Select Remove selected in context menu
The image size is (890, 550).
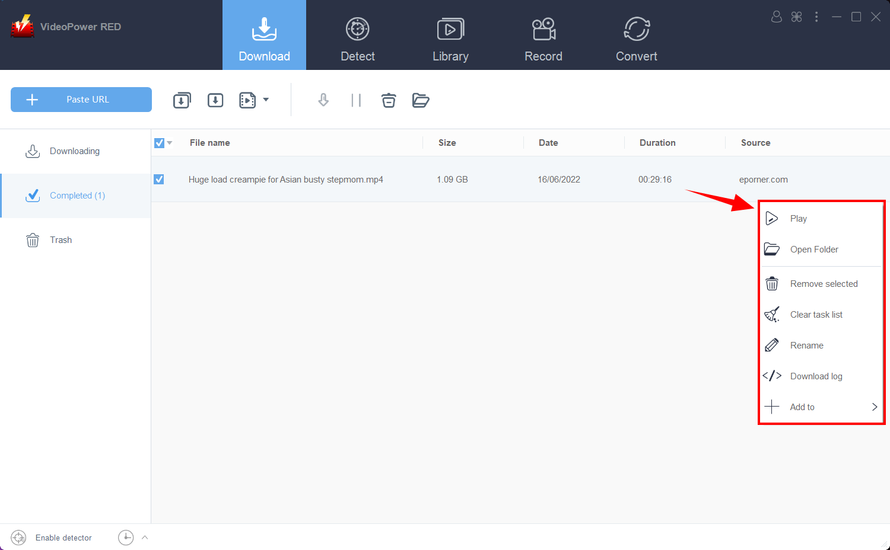[822, 284]
